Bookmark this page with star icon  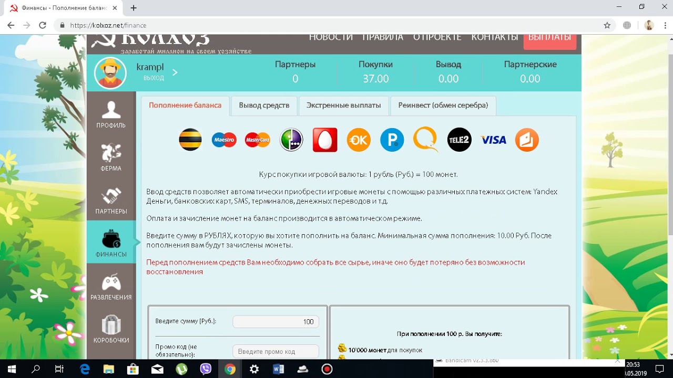607,25
